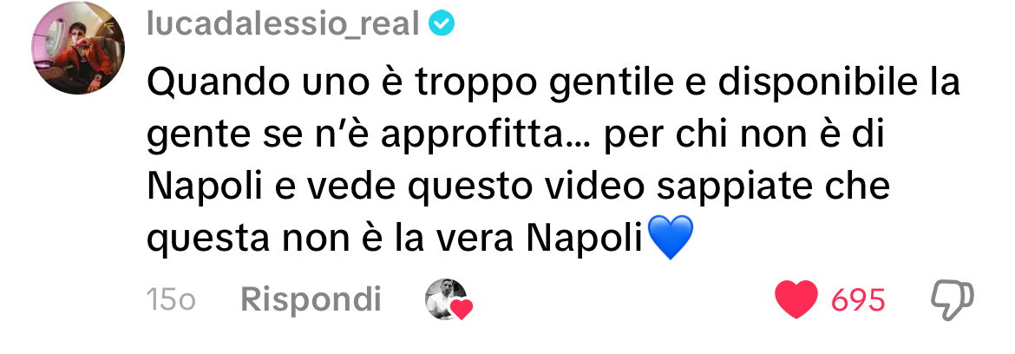
Task: Dislike the comment with thumbs-down icon
Action: [x=952, y=300]
